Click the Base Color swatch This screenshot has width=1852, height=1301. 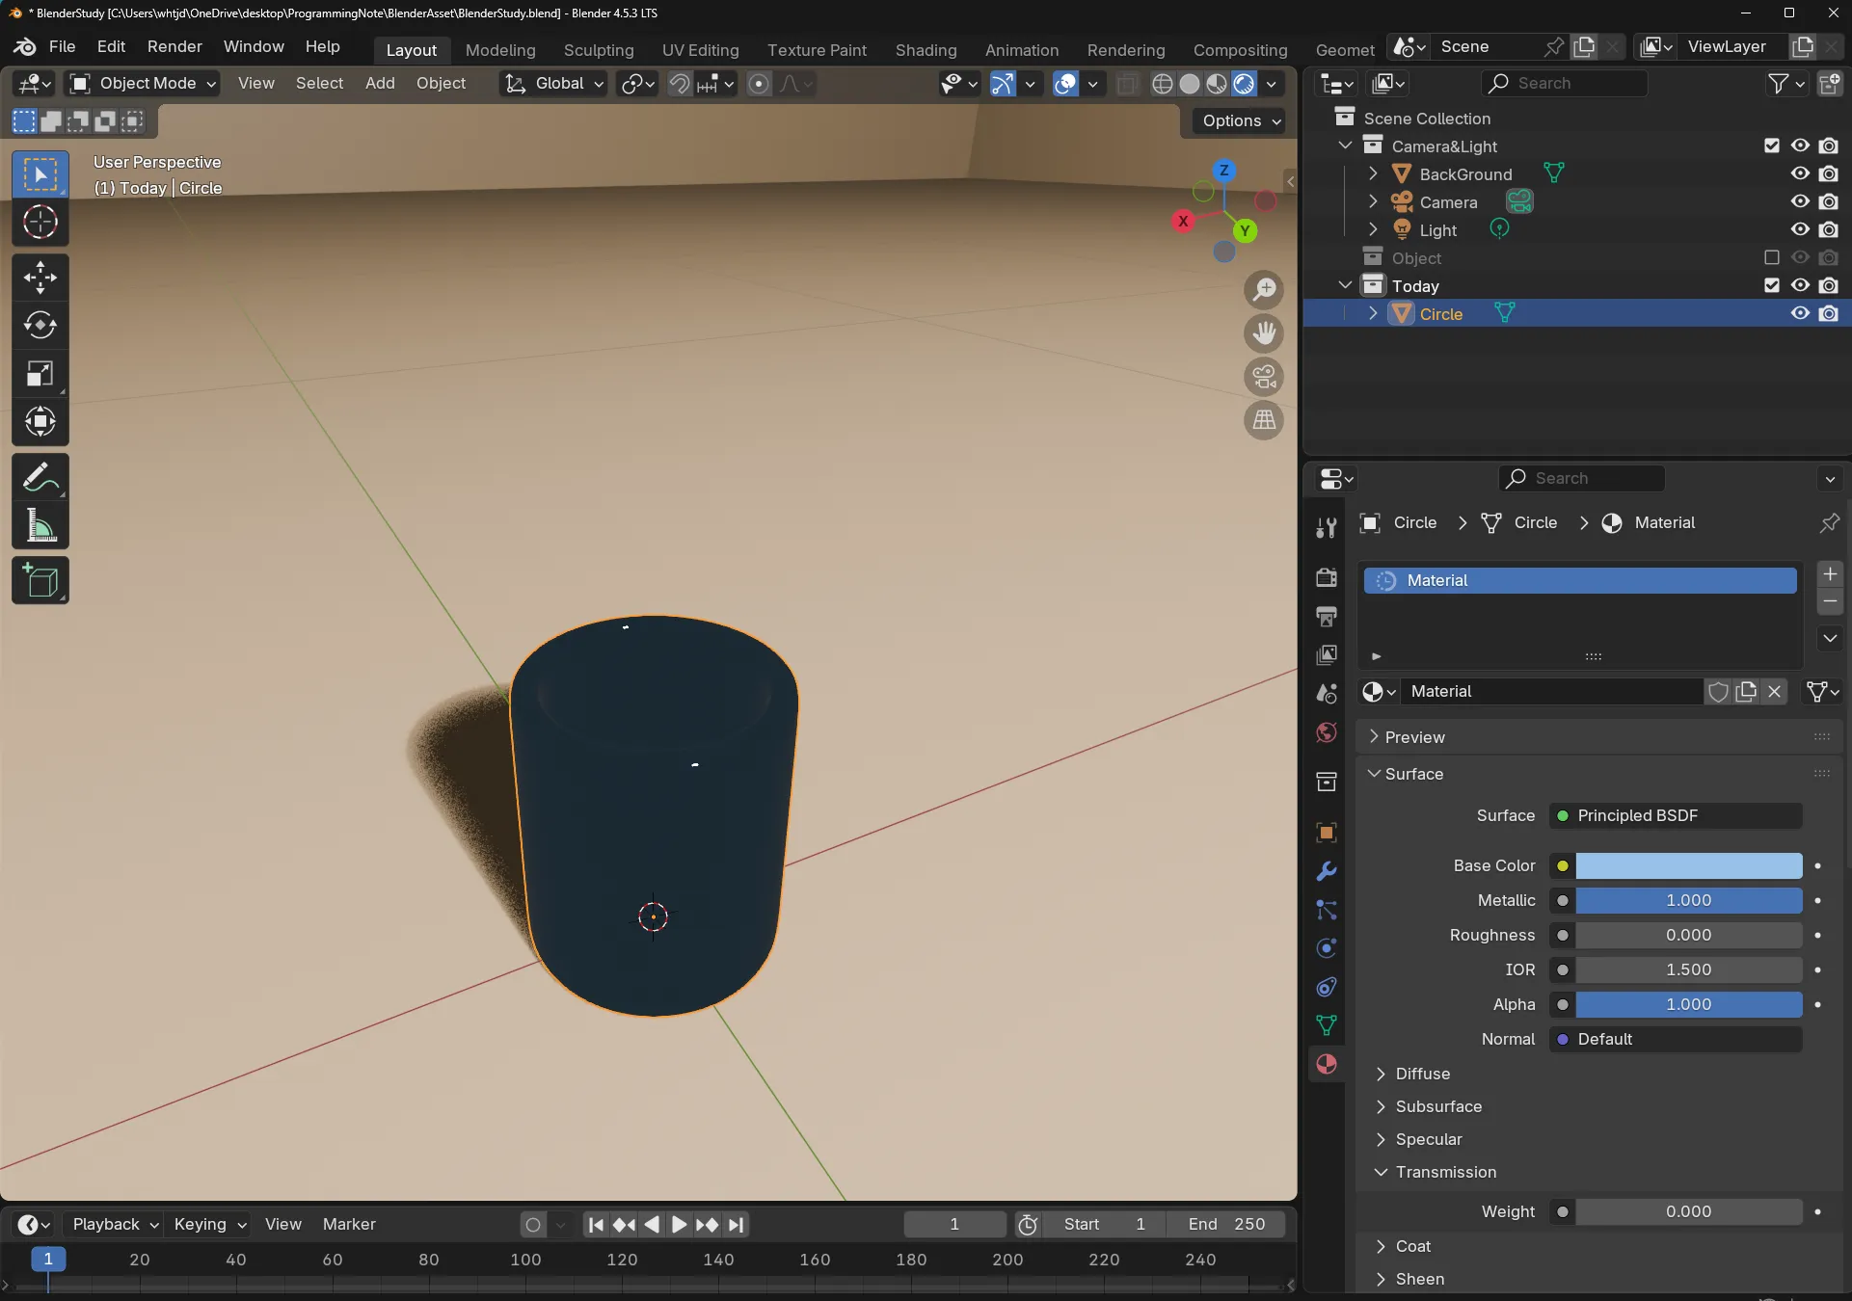pyautogui.click(x=1688, y=865)
